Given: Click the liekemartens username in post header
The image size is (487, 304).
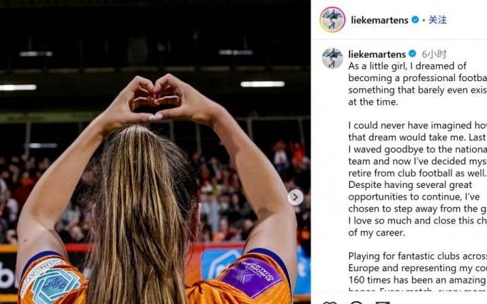Looking at the screenshot, I should pos(379,20).
